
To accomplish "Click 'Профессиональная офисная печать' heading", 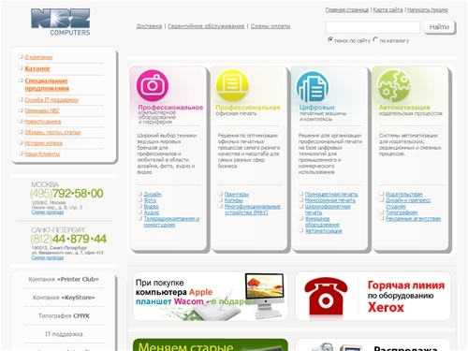I will coord(248,110).
